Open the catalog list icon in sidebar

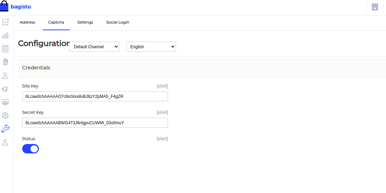[5, 49]
